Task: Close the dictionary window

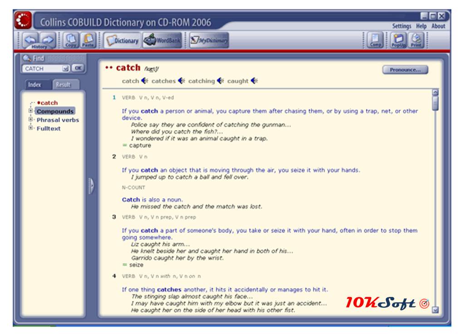Action: pyautogui.click(x=442, y=16)
